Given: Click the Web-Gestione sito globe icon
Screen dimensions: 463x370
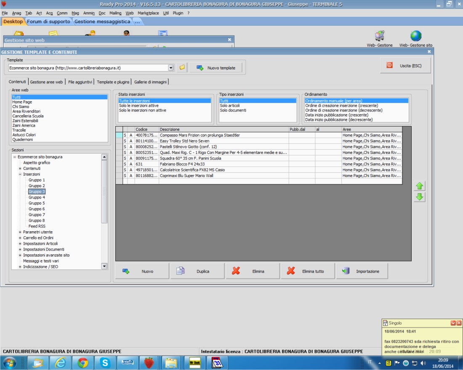Looking at the screenshot, I should pyautogui.click(x=416, y=36).
